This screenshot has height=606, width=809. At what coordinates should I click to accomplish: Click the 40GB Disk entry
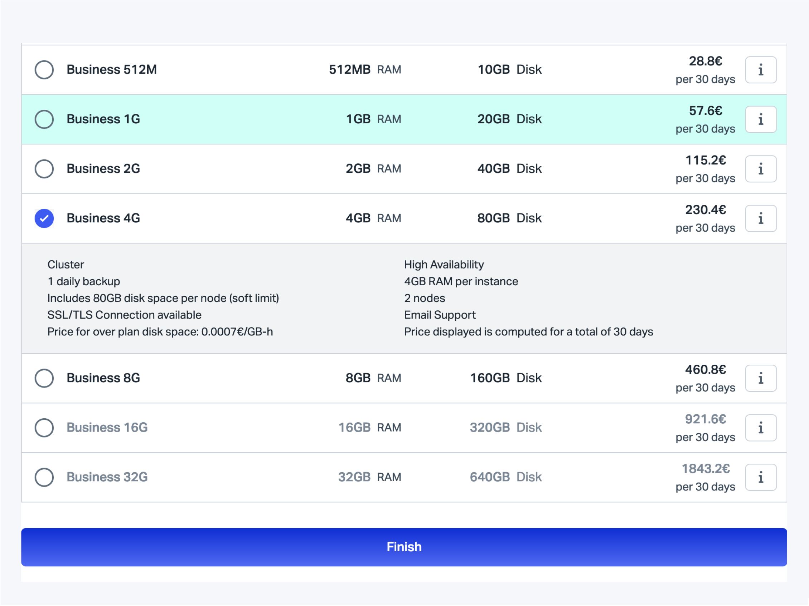(509, 169)
